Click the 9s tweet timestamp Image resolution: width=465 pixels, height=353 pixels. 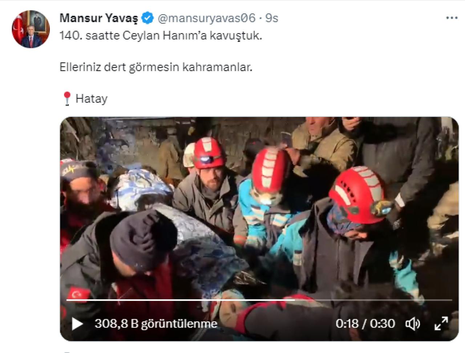pyautogui.click(x=272, y=18)
